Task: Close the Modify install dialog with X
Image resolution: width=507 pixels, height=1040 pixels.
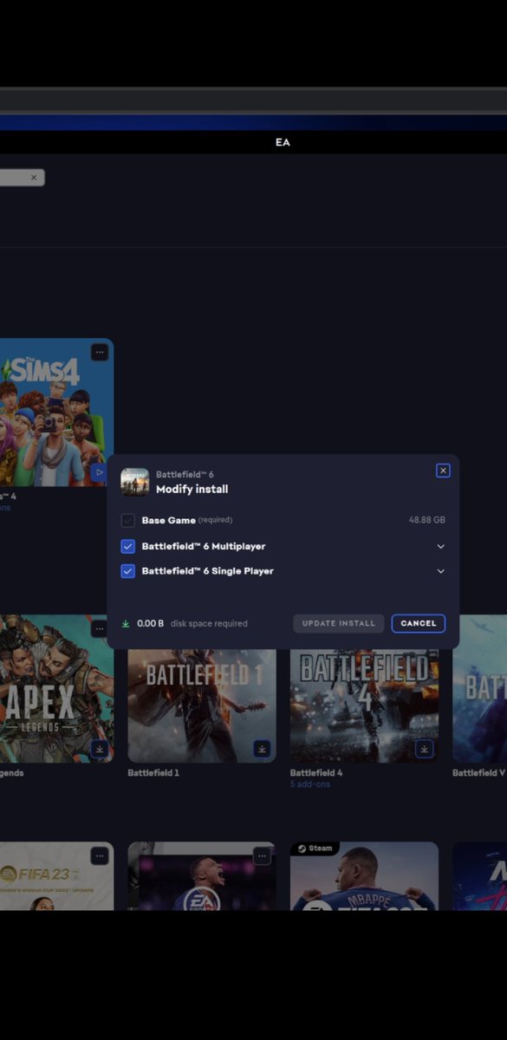Action: [x=443, y=471]
